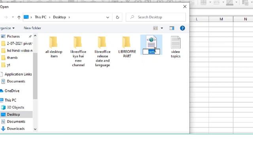Image resolution: width=253 pixels, height=142 pixels.
Task: Click navigation pane scroll up arrow
Action: [35, 36]
